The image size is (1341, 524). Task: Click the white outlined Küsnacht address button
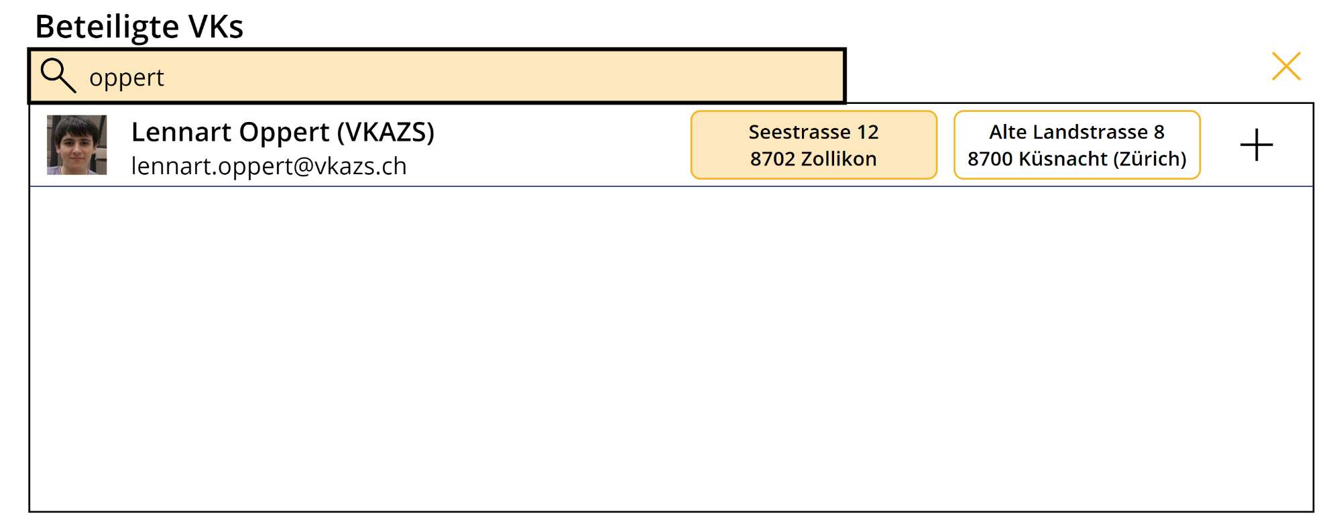pyautogui.click(x=1077, y=145)
